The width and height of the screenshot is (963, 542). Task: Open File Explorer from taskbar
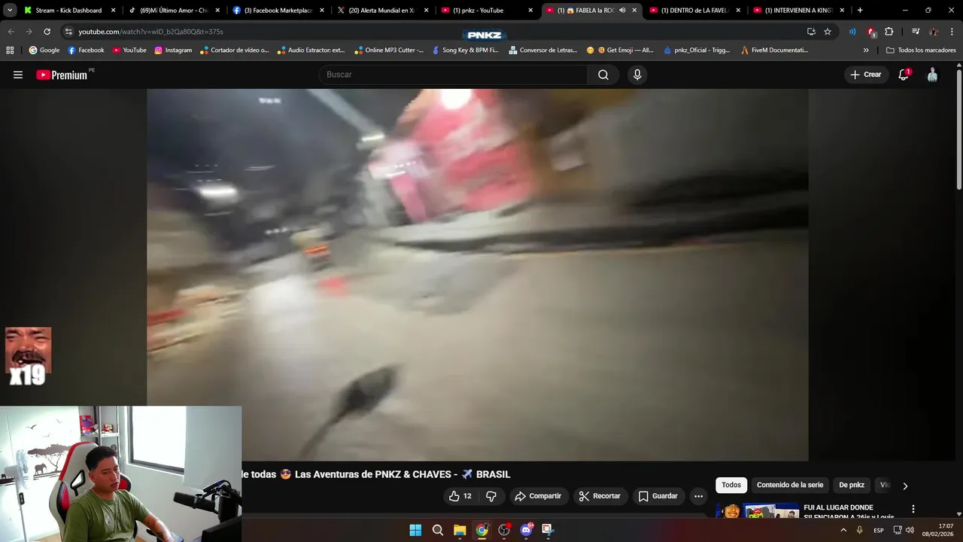460,530
